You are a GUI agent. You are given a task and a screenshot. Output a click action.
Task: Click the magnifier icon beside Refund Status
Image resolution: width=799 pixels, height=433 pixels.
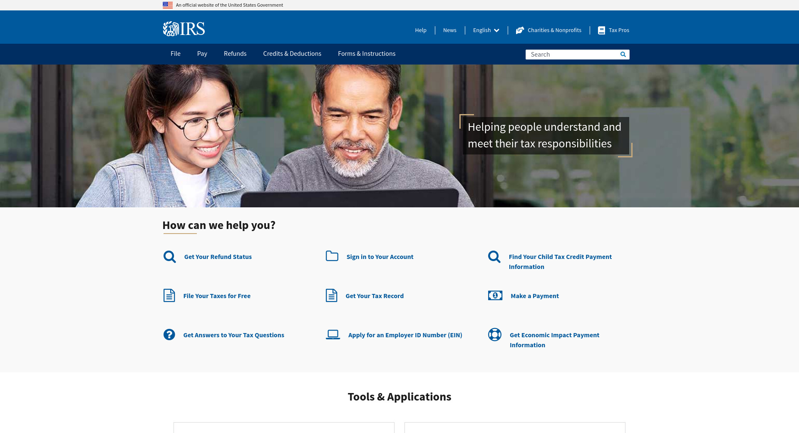(x=169, y=257)
